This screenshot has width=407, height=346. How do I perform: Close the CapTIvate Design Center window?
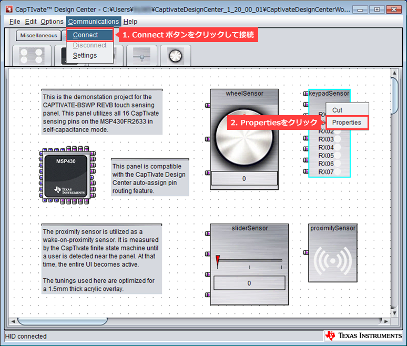(x=394, y=9)
